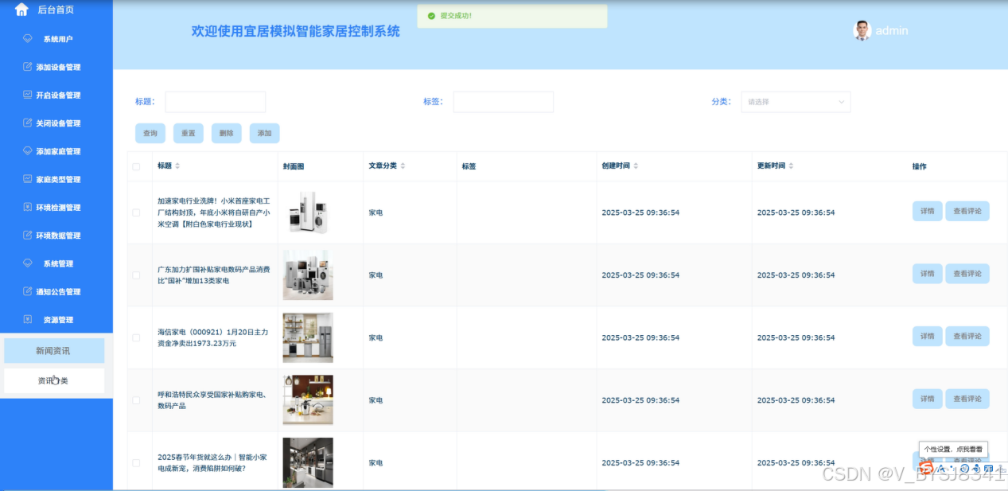Click the orange Sogou S input icon
Viewport: 1008px width, 491px height.
point(927,470)
